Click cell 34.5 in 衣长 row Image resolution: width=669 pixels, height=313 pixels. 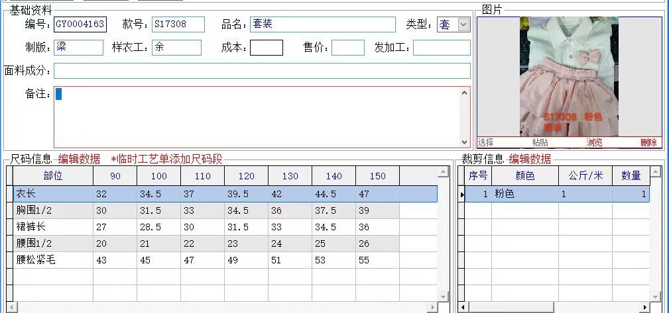click(158, 194)
